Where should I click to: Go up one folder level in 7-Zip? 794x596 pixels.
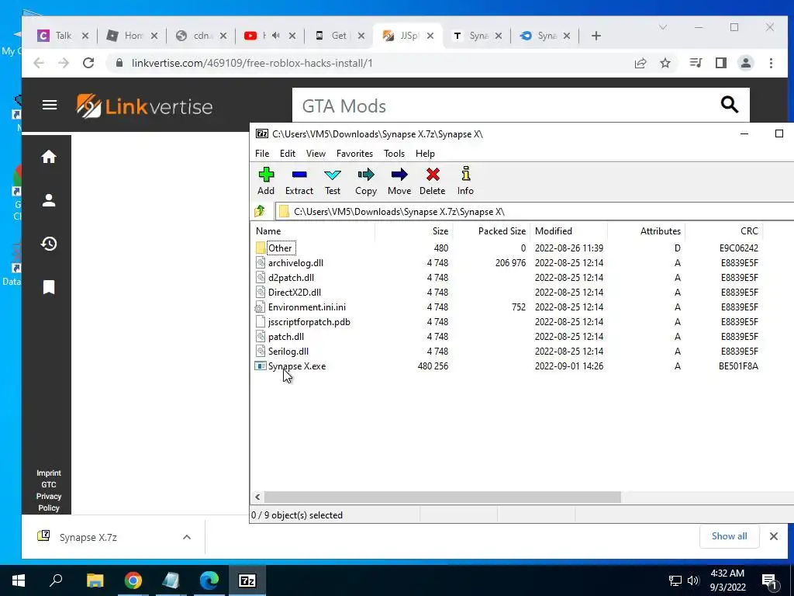(261, 211)
